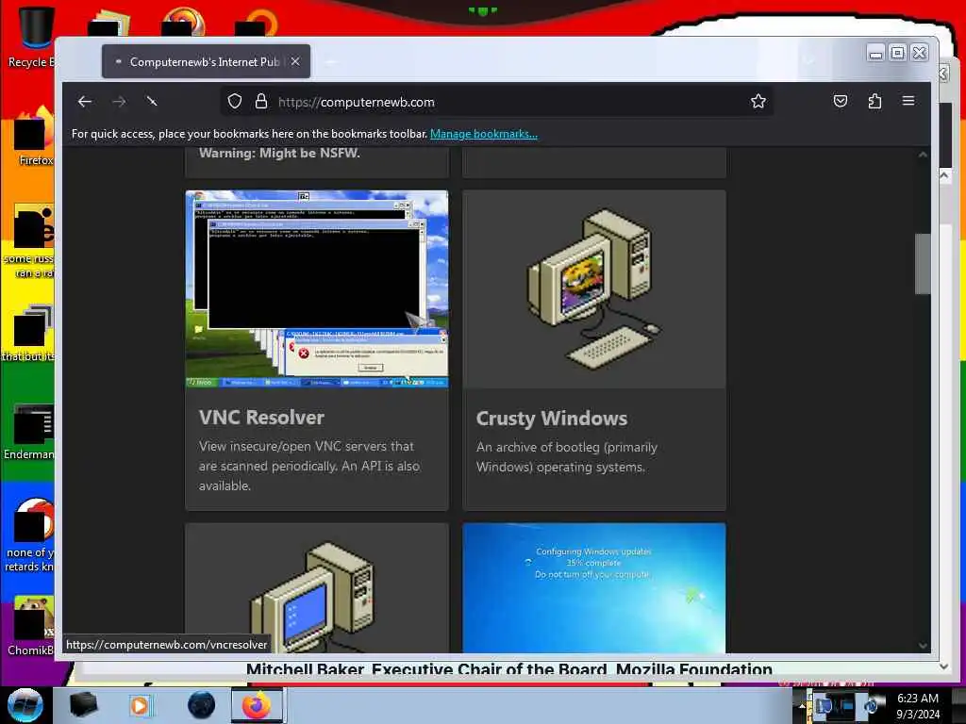This screenshot has width=966, height=724.
Task: Stop loading the page
Action: pos(152,101)
